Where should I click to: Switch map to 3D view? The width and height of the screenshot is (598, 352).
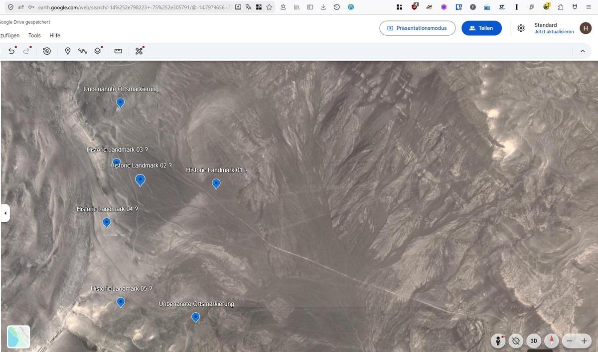[533, 341]
